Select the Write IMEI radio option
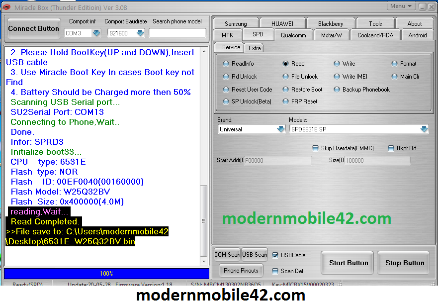 [351, 77]
